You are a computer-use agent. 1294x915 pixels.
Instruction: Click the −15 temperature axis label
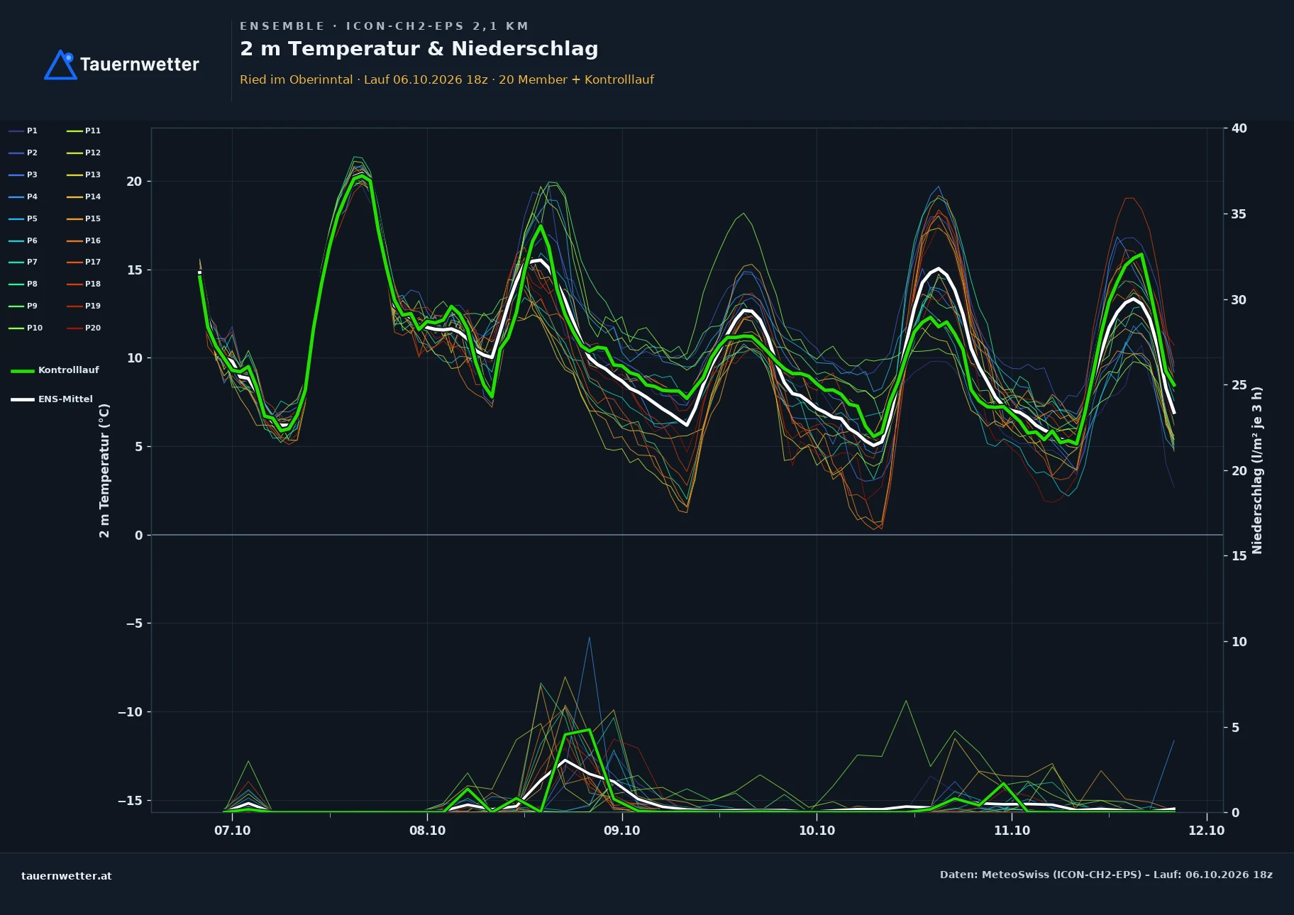click(130, 801)
